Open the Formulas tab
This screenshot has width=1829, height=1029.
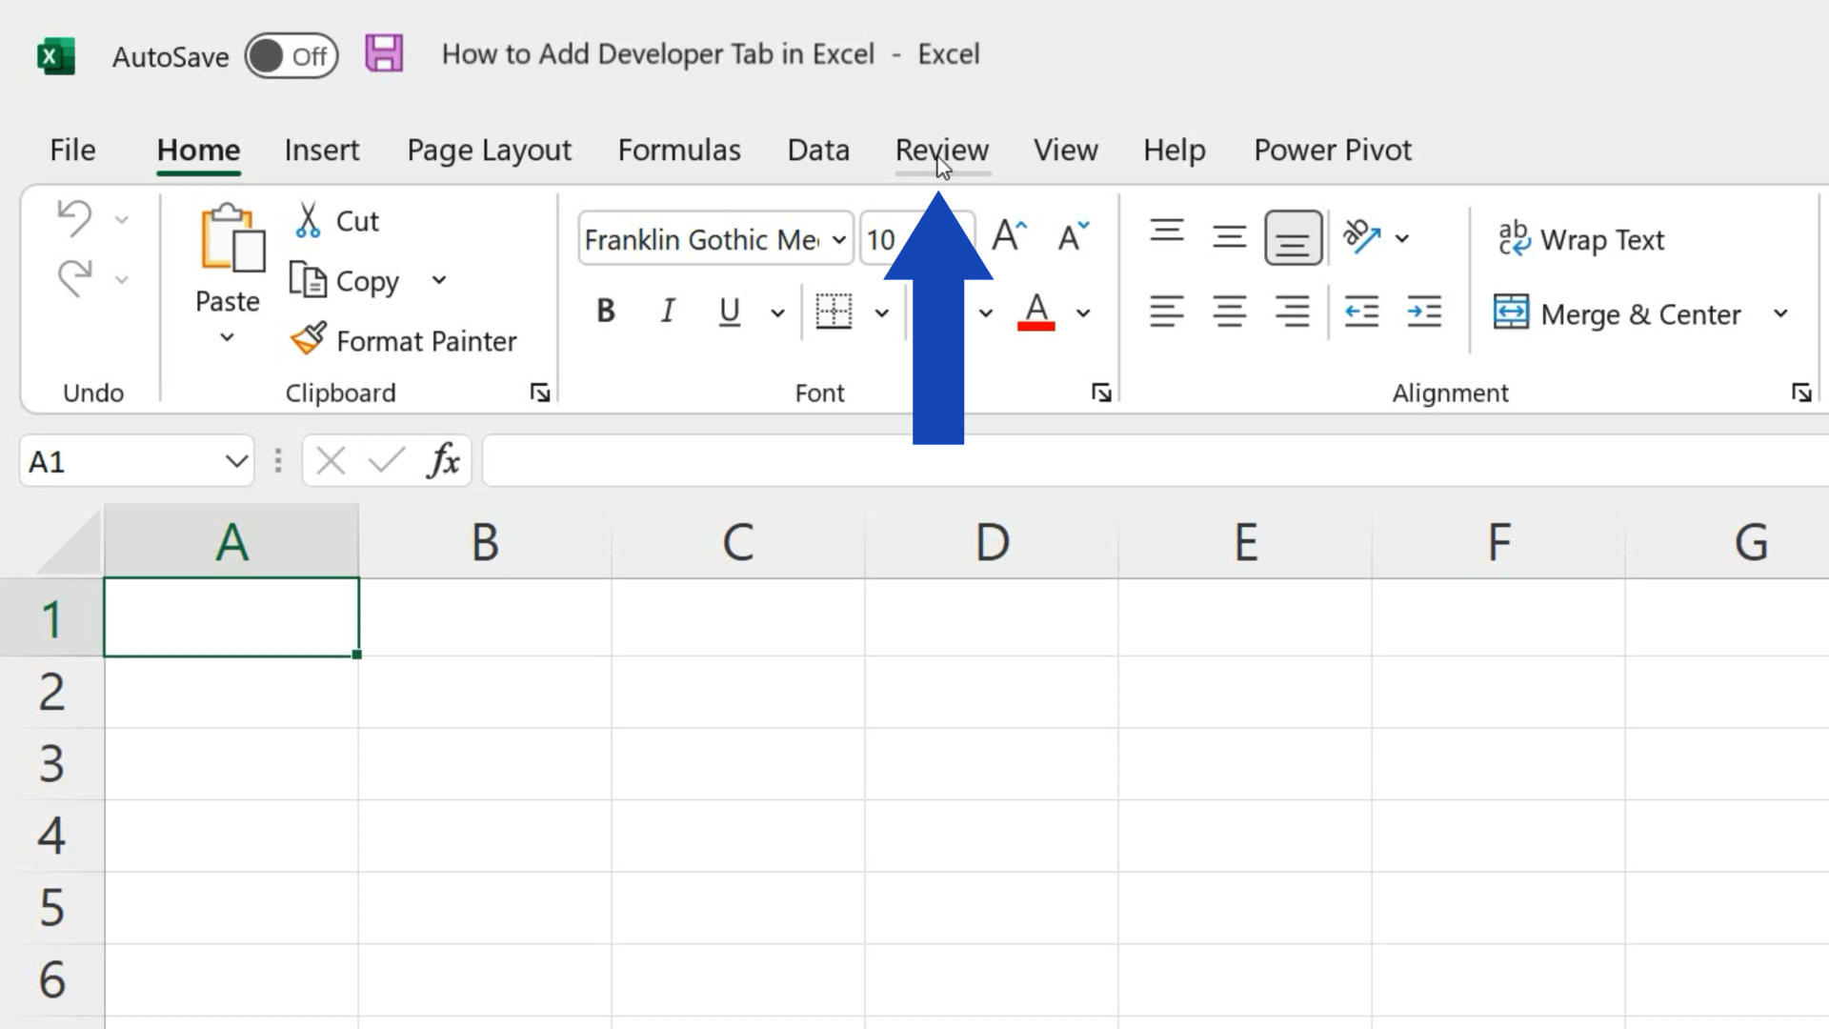tap(679, 150)
